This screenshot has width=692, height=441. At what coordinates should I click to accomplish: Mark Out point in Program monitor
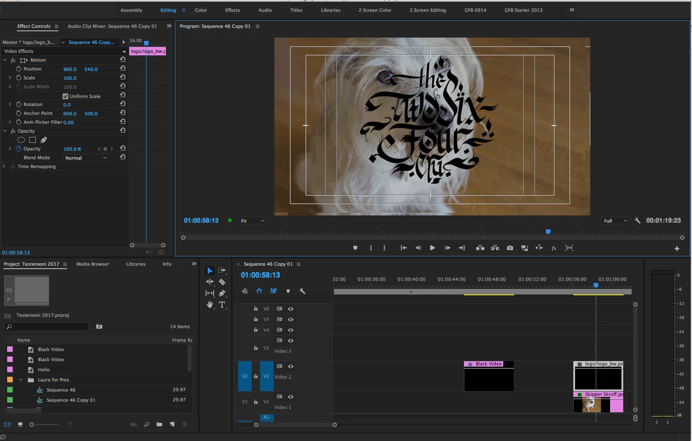click(384, 248)
